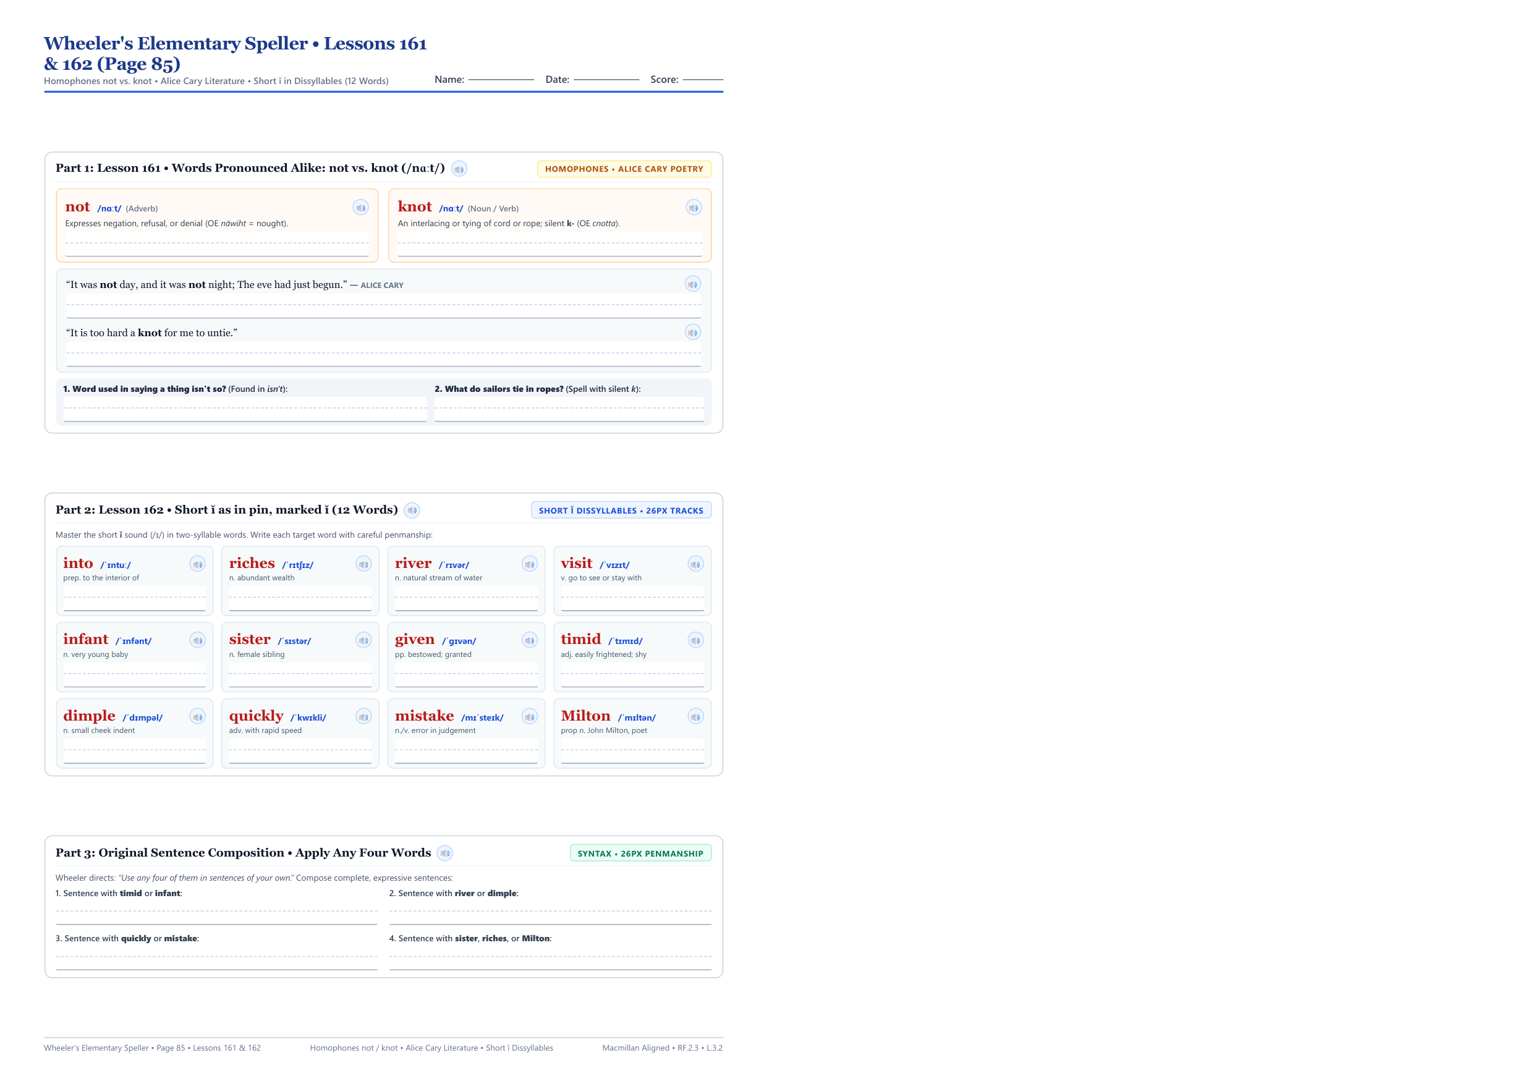Screen dimensions: 1533x1084
Task: Play pronunciation of 'Milton'
Action: (696, 717)
